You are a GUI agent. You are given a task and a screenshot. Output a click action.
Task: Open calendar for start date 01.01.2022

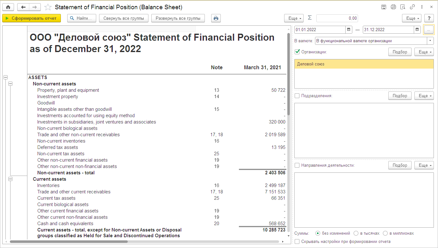coord(349,30)
